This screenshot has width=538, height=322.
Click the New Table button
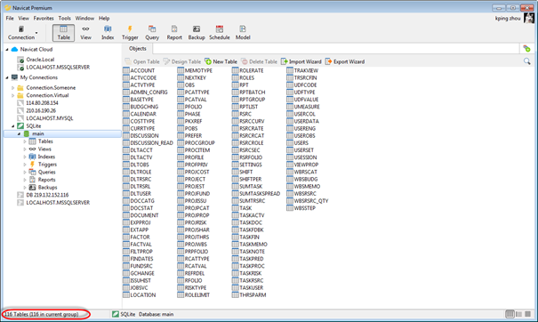pyautogui.click(x=221, y=61)
